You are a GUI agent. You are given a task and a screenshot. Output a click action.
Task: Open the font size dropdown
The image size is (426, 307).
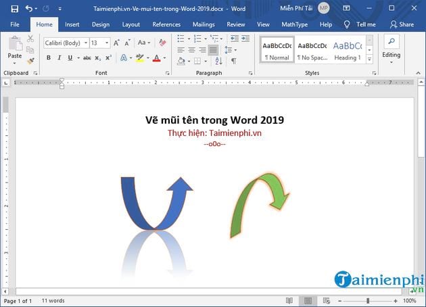coord(107,43)
